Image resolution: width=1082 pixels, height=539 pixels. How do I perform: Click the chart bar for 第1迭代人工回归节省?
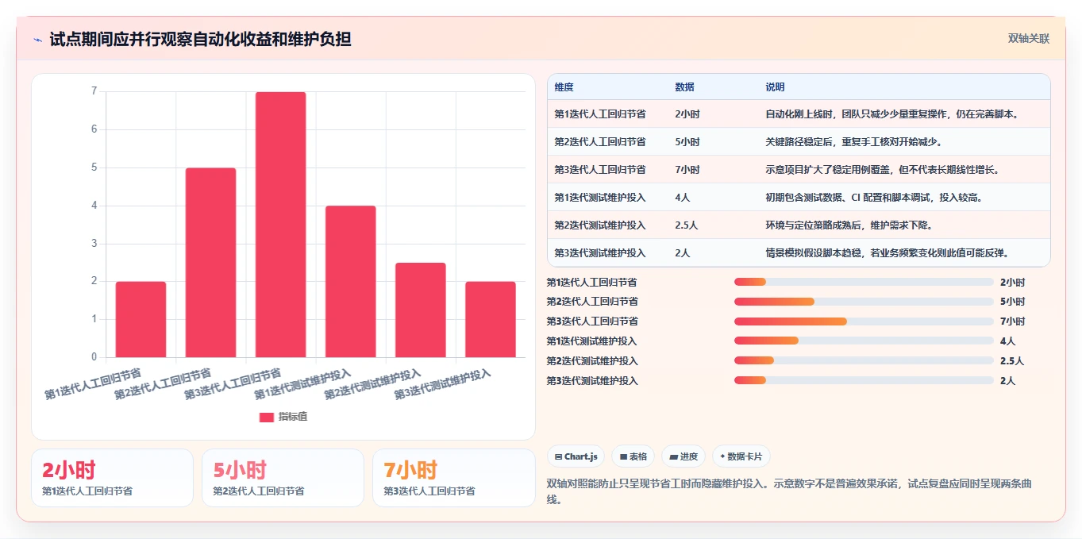141,319
